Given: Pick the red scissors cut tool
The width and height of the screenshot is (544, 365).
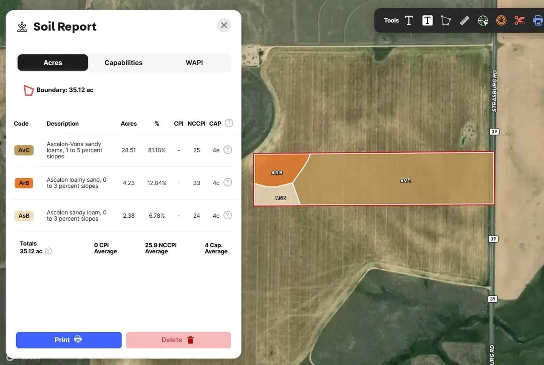Looking at the screenshot, I should point(519,20).
